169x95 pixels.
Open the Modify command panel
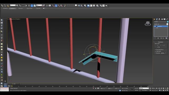coord(157,19)
